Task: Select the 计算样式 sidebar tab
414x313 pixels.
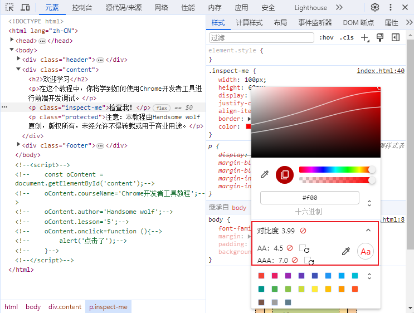Action: pos(249,23)
